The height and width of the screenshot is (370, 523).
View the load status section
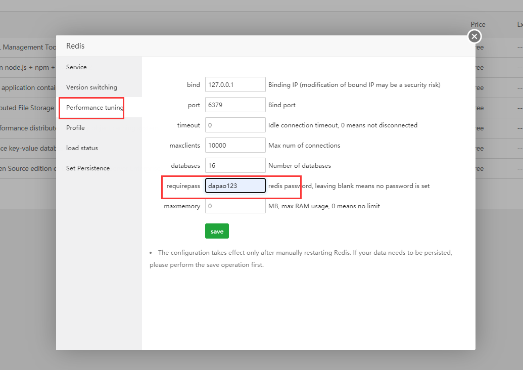coord(81,148)
